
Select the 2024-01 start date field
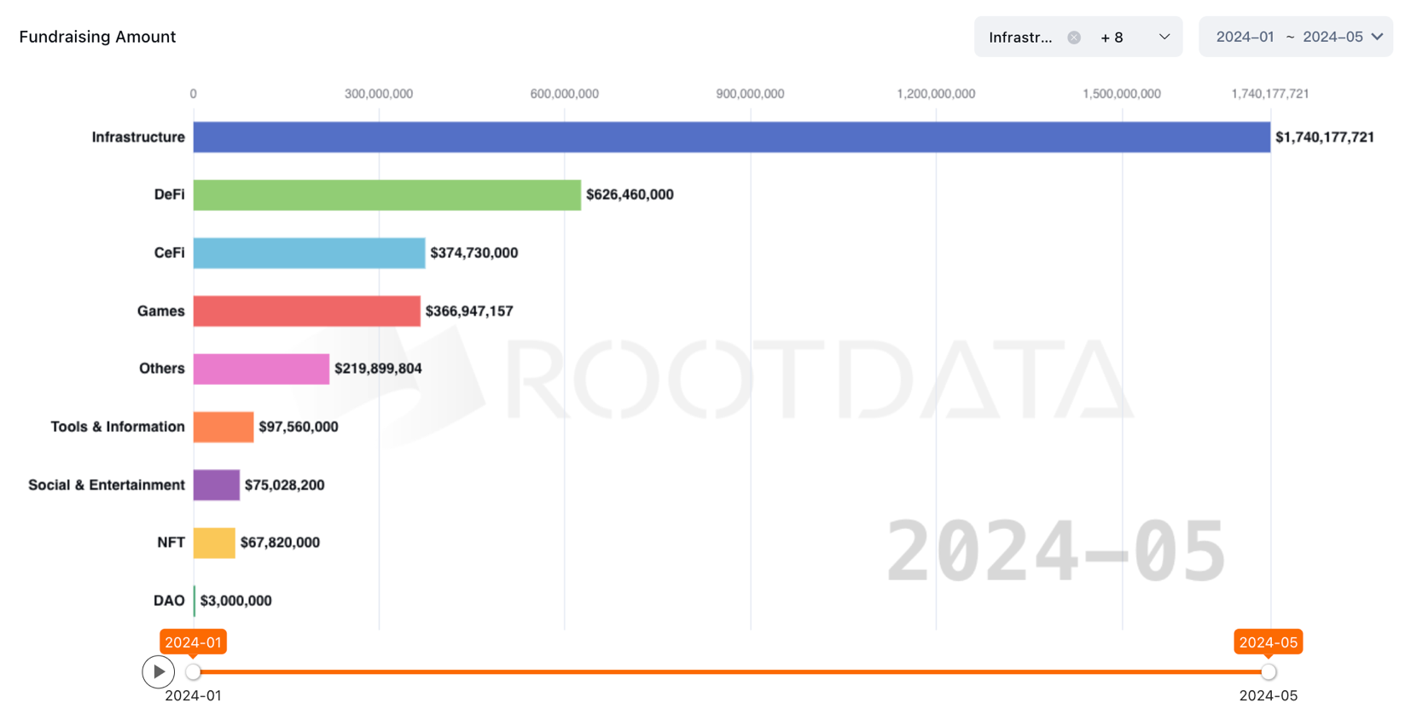(1245, 37)
